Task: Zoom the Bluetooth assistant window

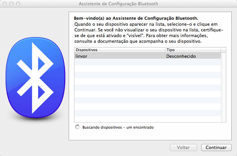Action: click(18, 4)
